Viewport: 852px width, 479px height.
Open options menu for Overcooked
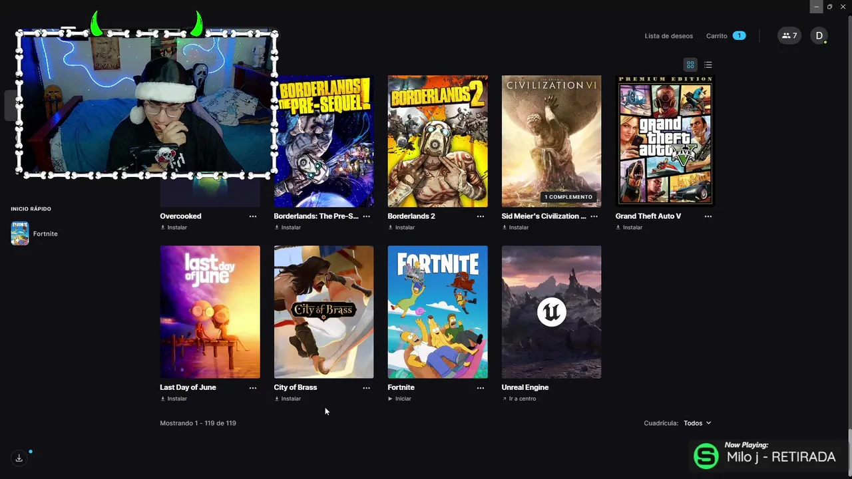[253, 216]
